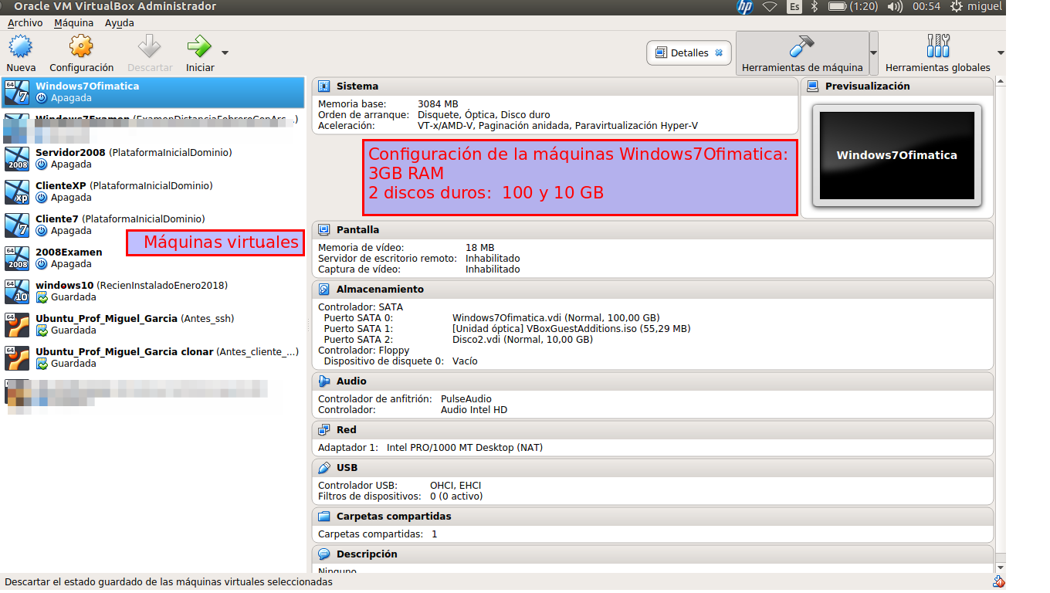
Task: Select Cliente7 virtual machine
Action: click(x=153, y=225)
